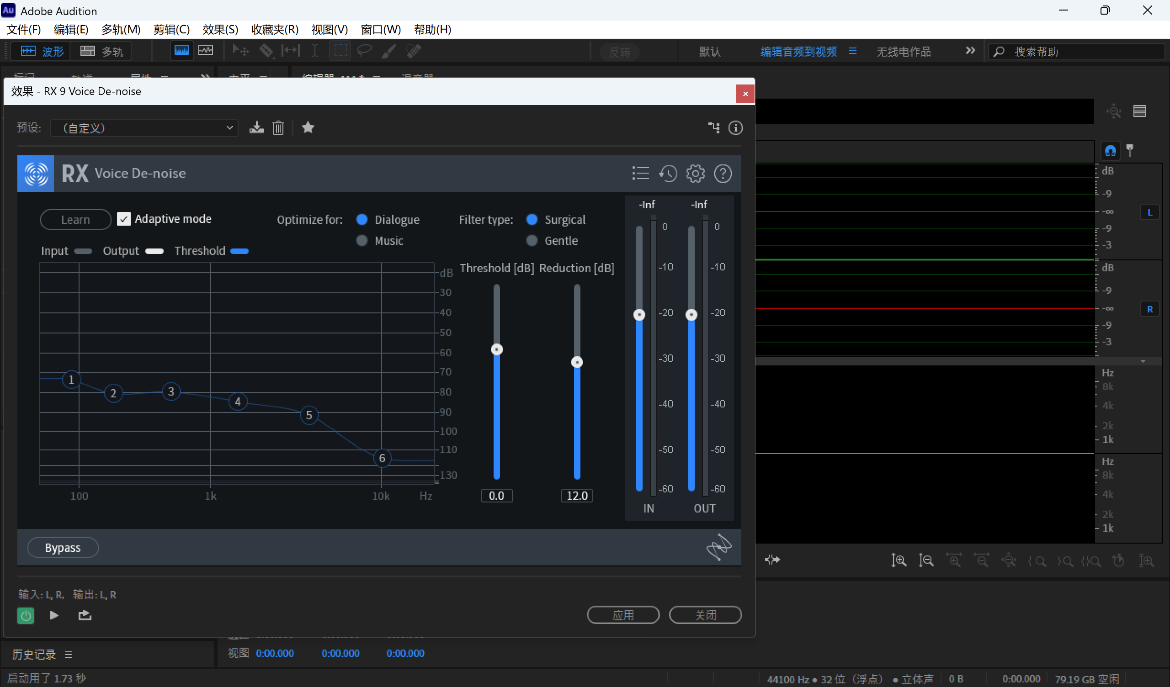Open the RX preset list icon
The height and width of the screenshot is (687, 1170).
point(641,174)
